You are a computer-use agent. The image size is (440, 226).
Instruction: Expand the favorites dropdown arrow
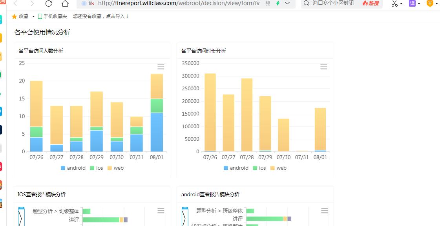33,16
